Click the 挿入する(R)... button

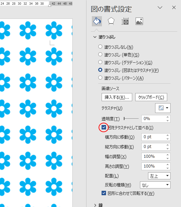coord(117,97)
